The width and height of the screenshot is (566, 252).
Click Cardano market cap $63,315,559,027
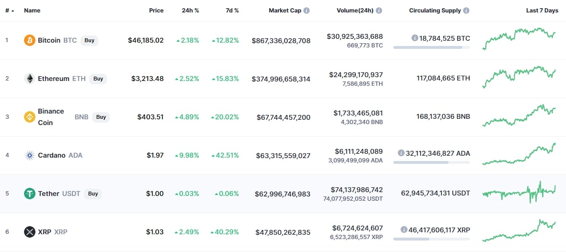pyautogui.click(x=283, y=155)
